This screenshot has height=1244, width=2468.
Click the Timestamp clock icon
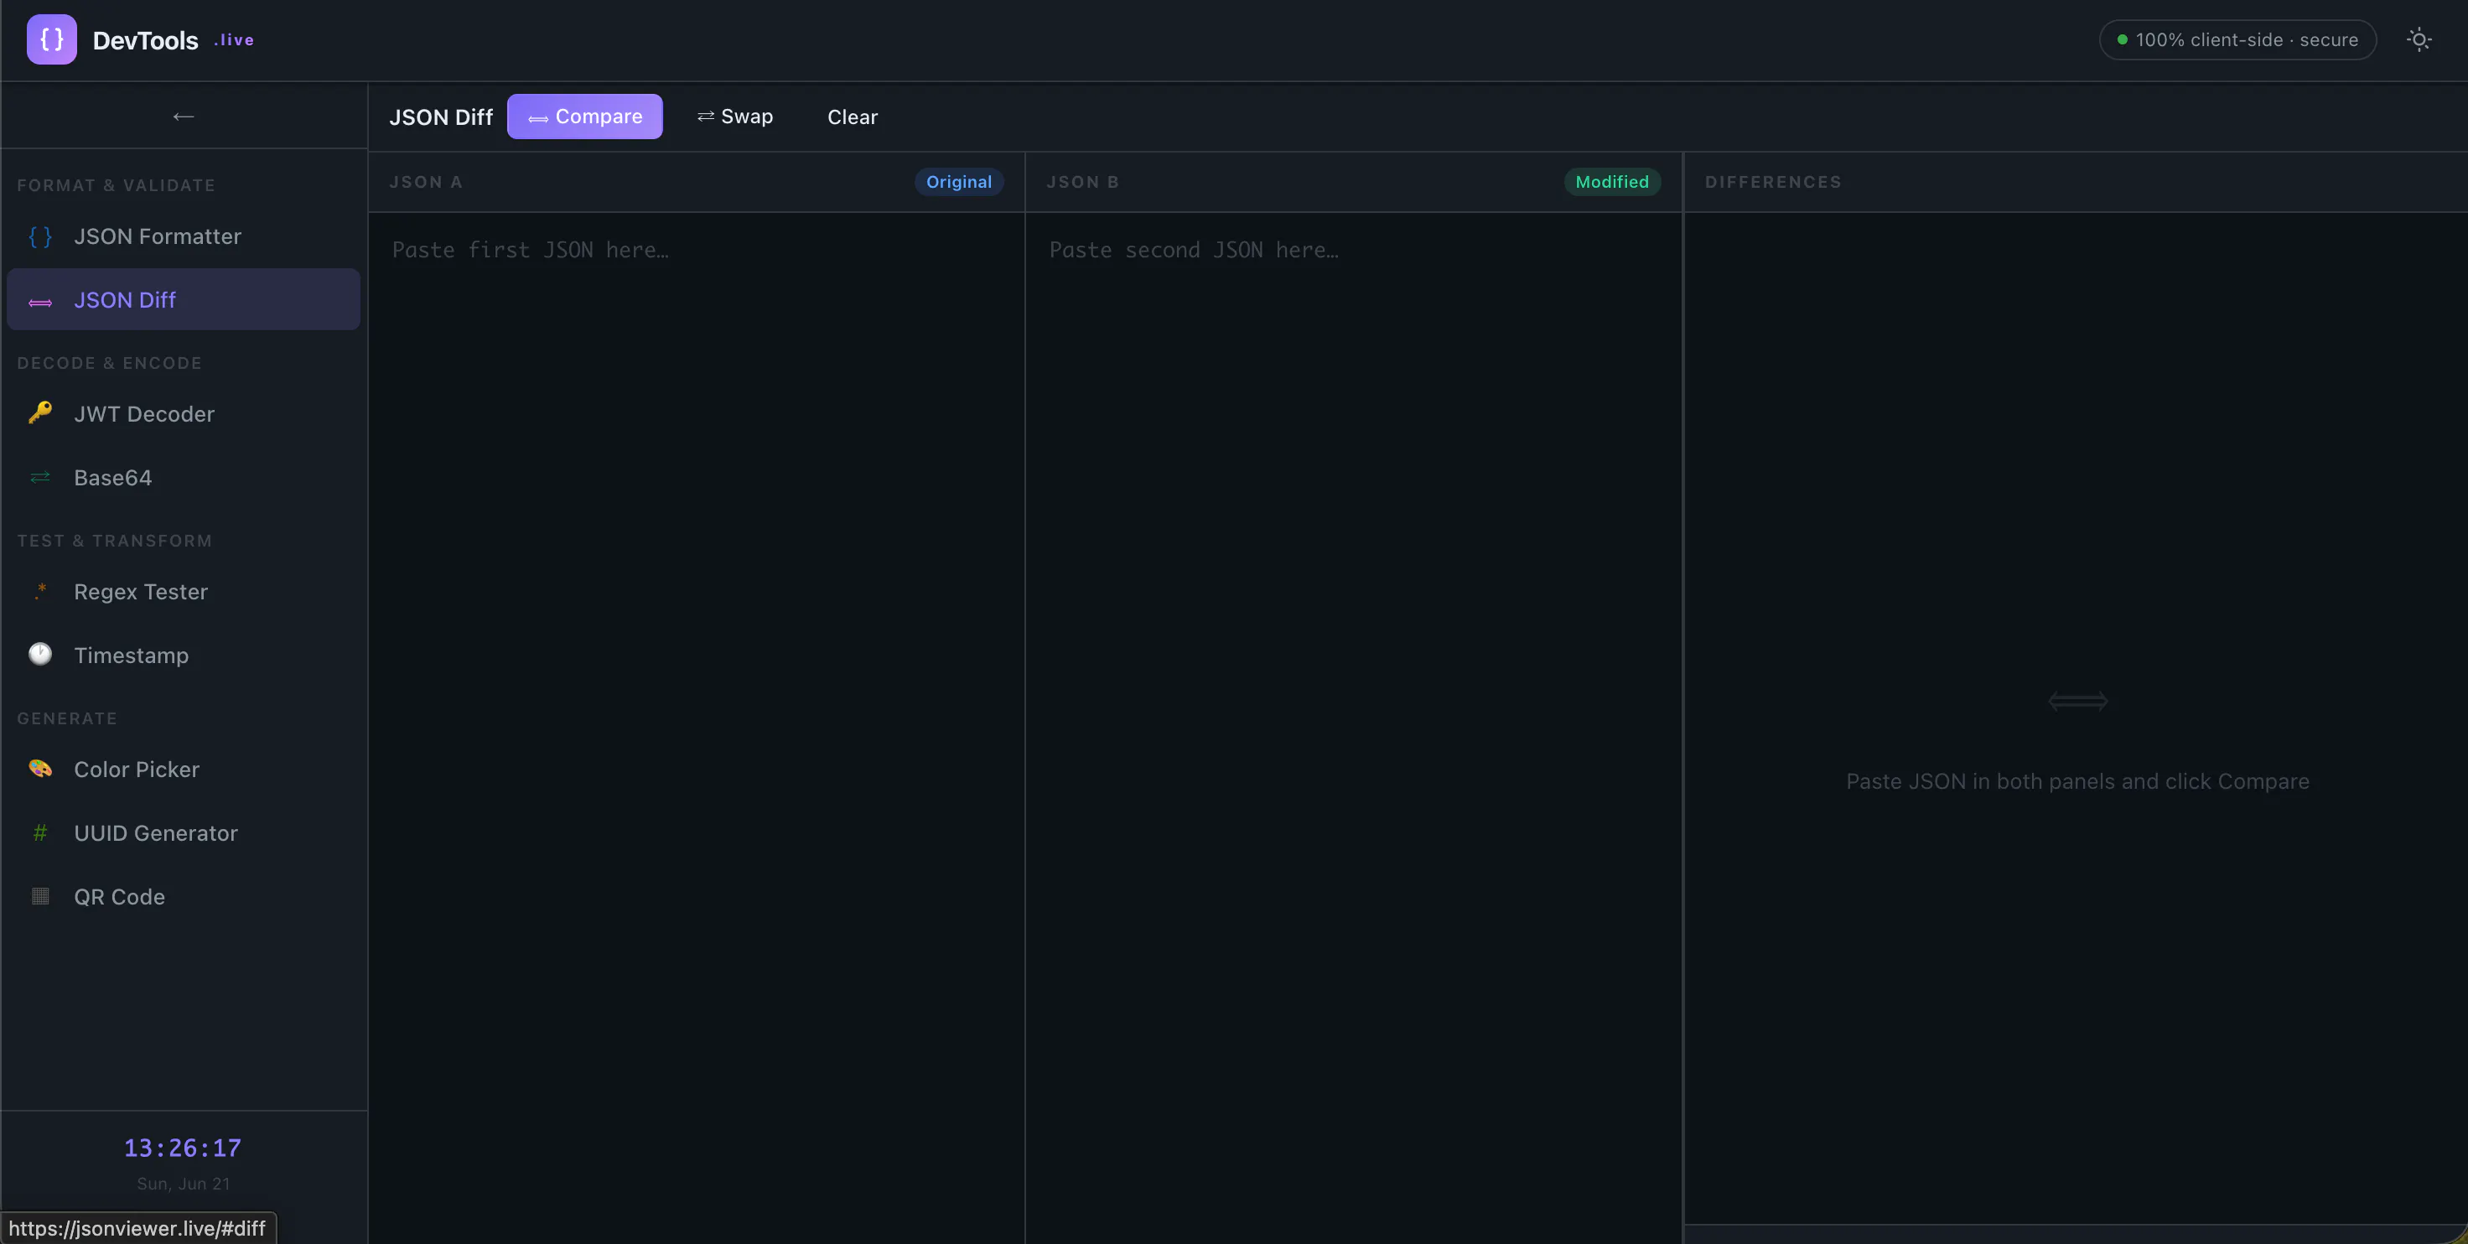tap(40, 654)
